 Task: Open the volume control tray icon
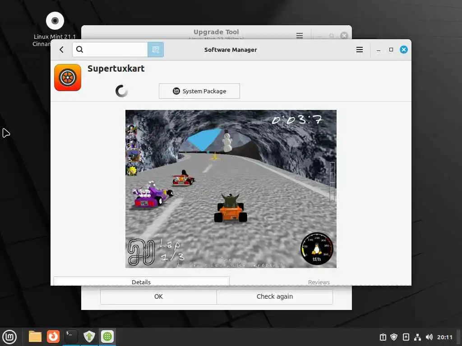tap(429, 337)
